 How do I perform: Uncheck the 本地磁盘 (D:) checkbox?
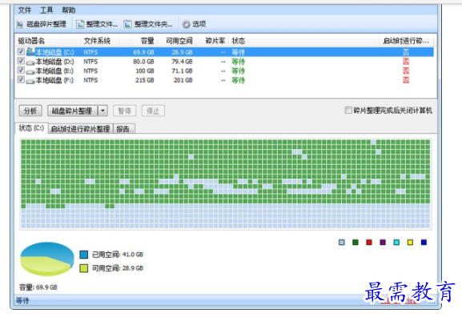tap(21, 61)
